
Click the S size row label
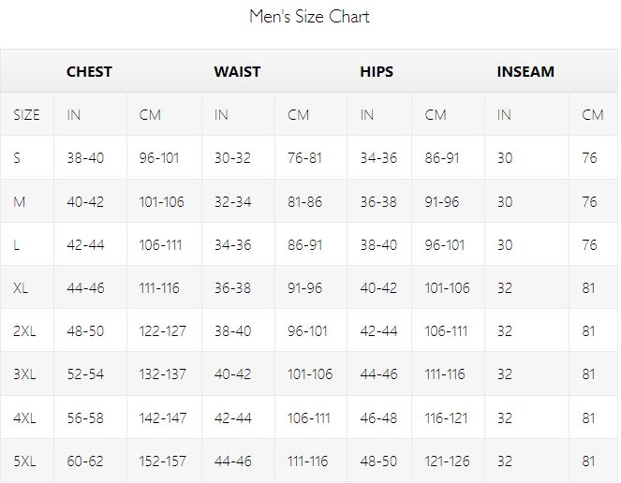pyautogui.click(x=17, y=158)
